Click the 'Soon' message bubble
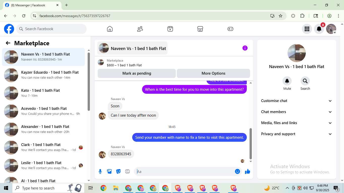The width and height of the screenshot is (344, 193). click(115, 106)
